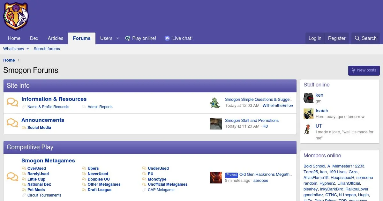Click the Search magnifier button
This screenshot has height=201, width=383.
pos(365,38)
